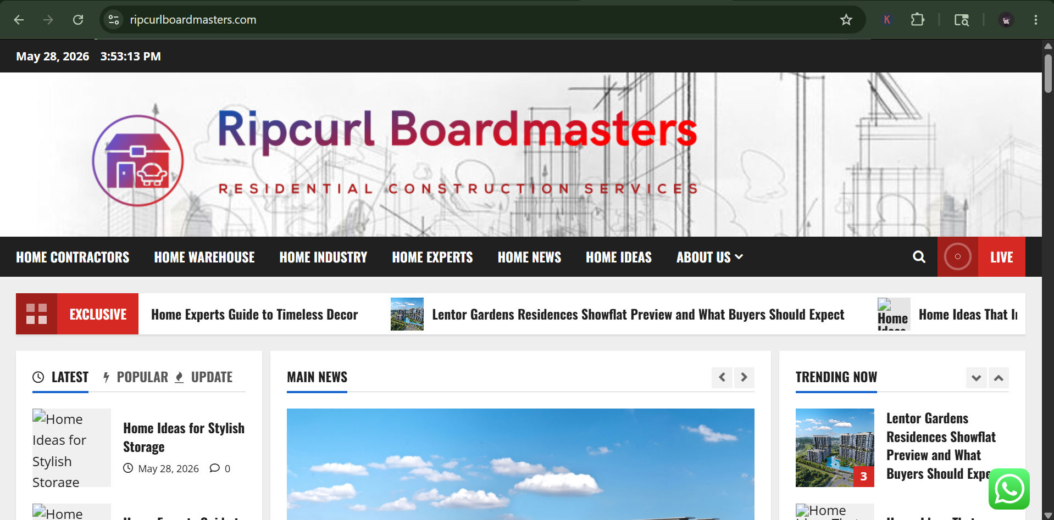Open the site search magnifier icon
1054x520 pixels.
tap(919, 257)
